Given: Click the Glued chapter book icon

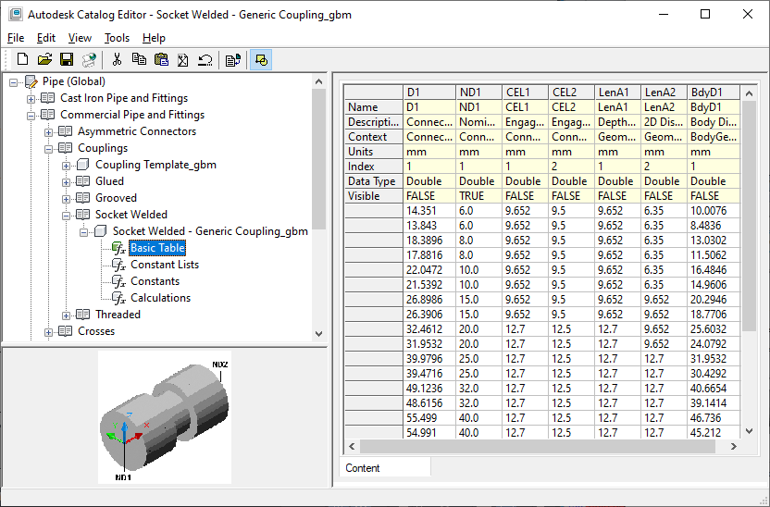Looking at the screenshot, I should [x=83, y=181].
